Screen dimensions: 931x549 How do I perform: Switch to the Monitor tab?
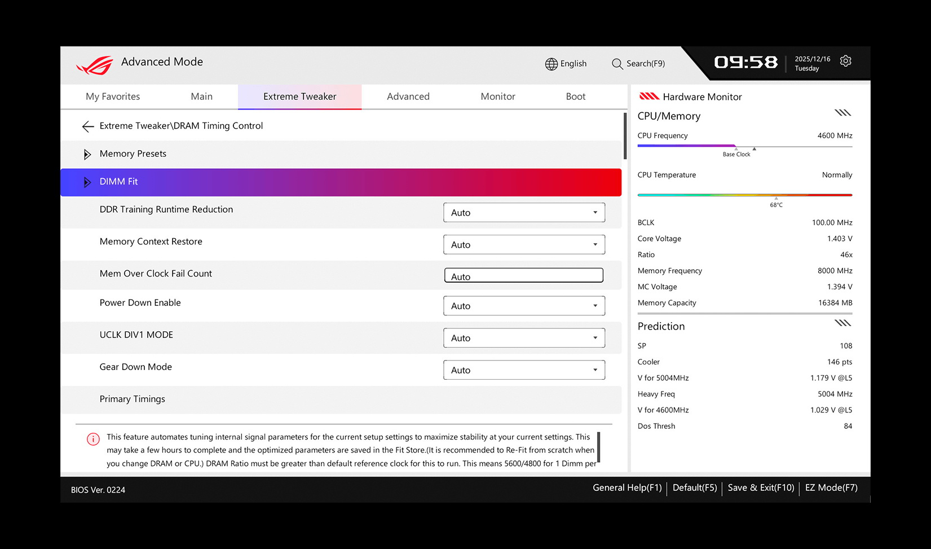point(497,96)
